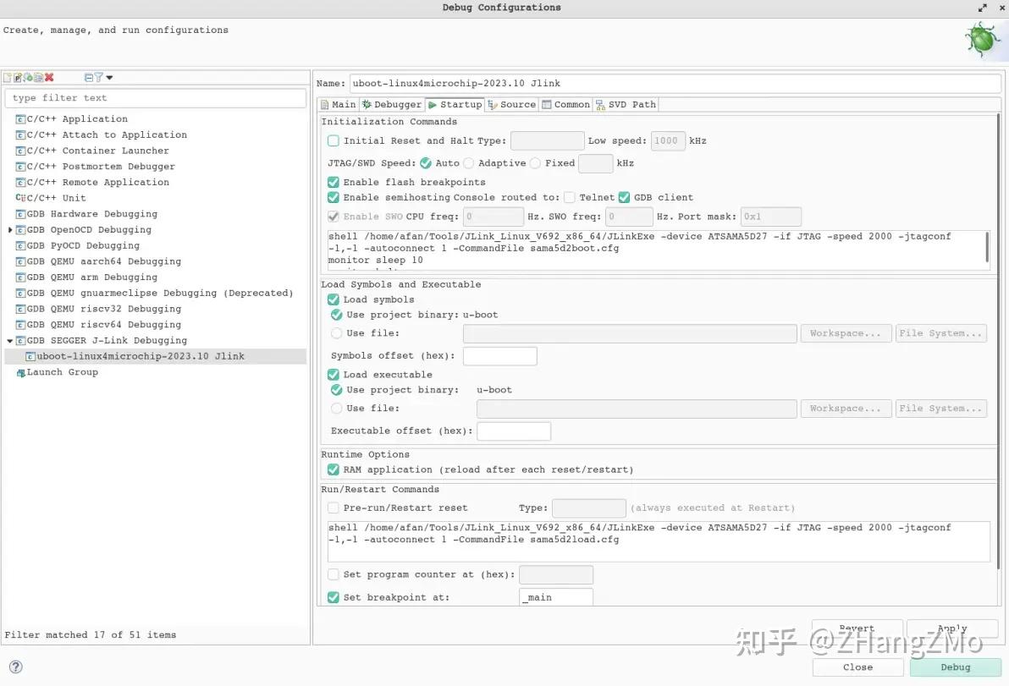Delete the selected configuration with red X
This screenshot has height=686, width=1009.
pos(47,77)
